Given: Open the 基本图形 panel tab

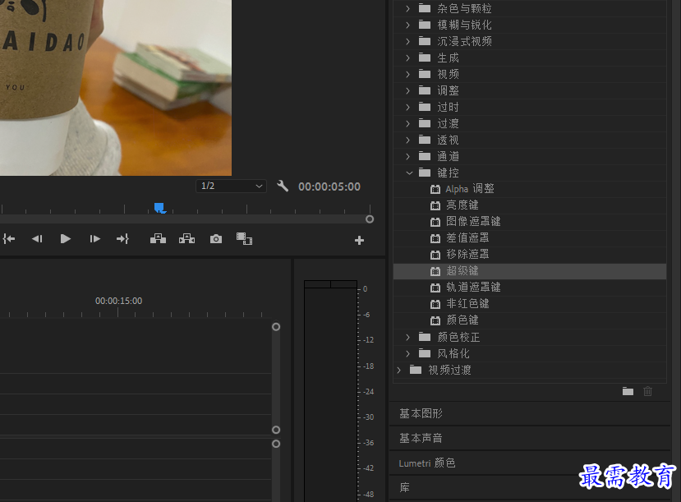Looking at the screenshot, I should pos(421,413).
